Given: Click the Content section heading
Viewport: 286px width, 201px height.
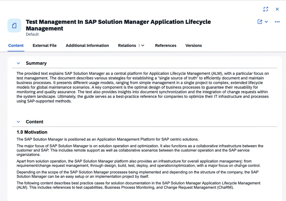Looking at the screenshot, I should click(34, 122).
